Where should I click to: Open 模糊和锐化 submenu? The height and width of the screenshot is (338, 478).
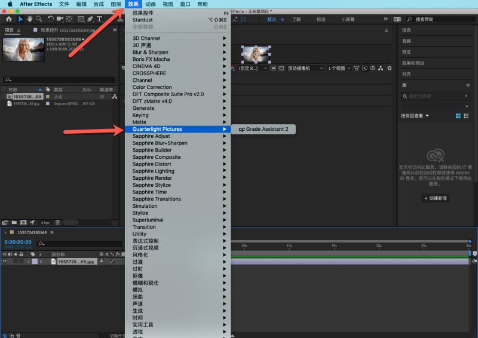[x=177, y=283]
